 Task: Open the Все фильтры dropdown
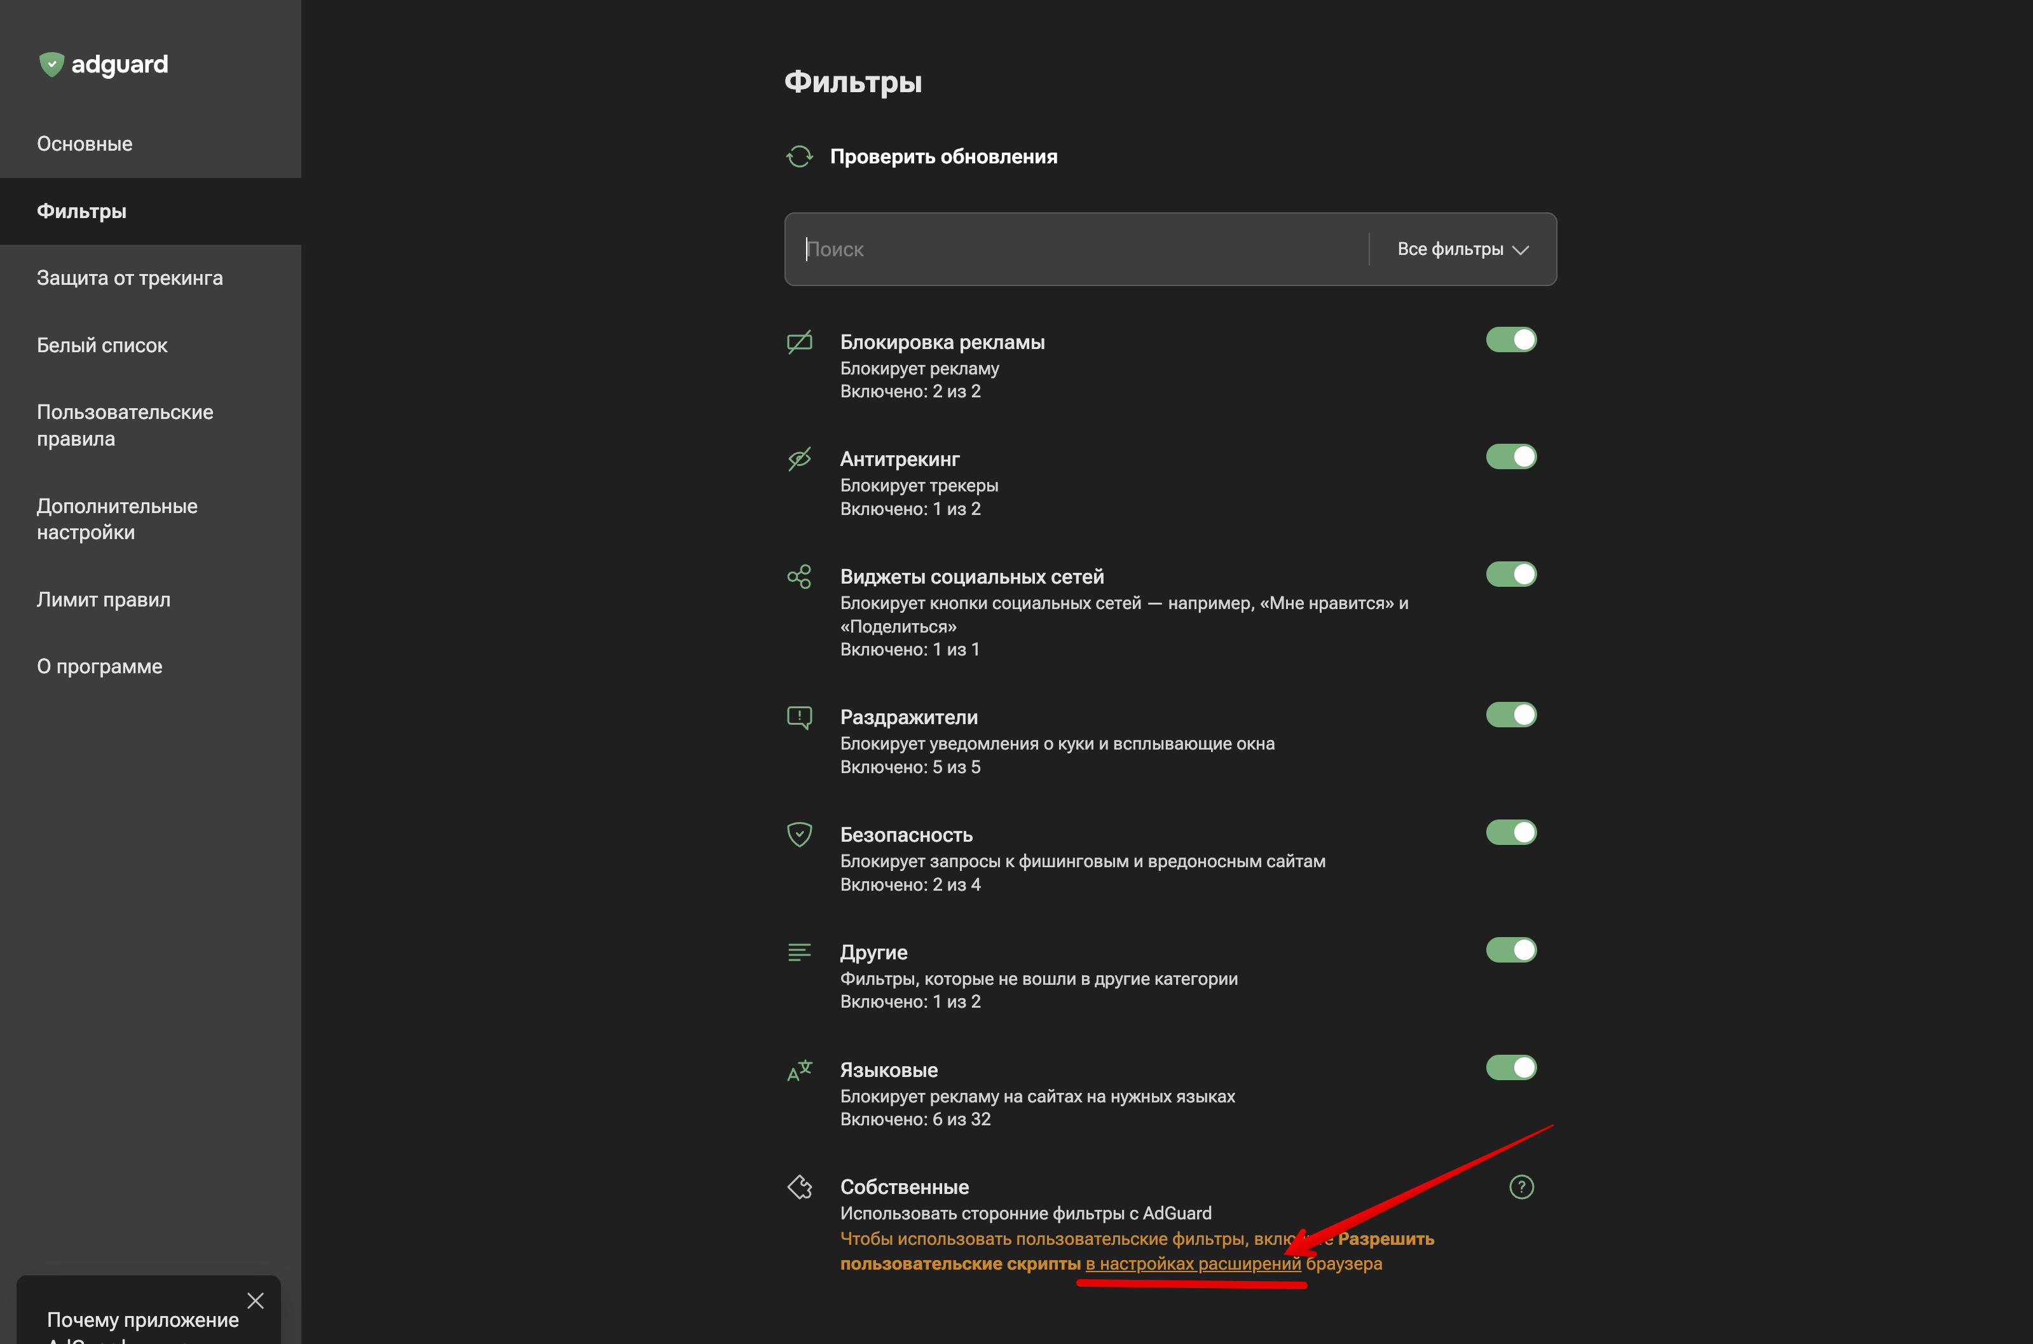point(1462,249)
